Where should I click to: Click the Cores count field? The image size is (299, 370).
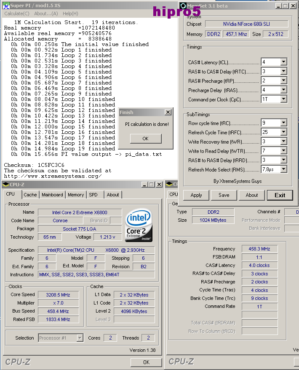[110, 338]
